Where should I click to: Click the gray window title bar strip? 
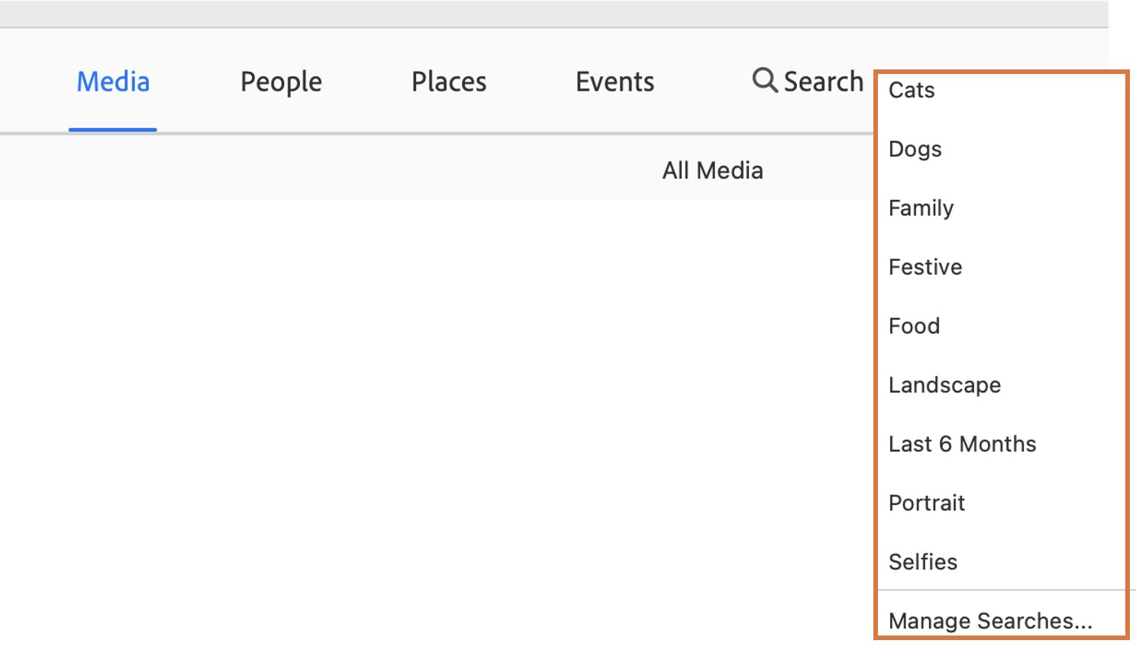(534, 13)
